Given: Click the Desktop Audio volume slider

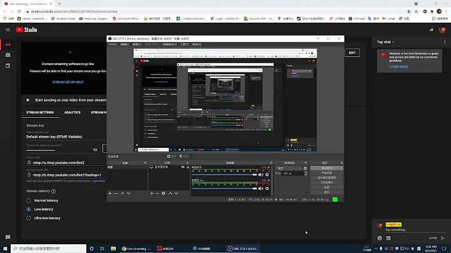Looking at the screenshot, I should pos(224,175).
